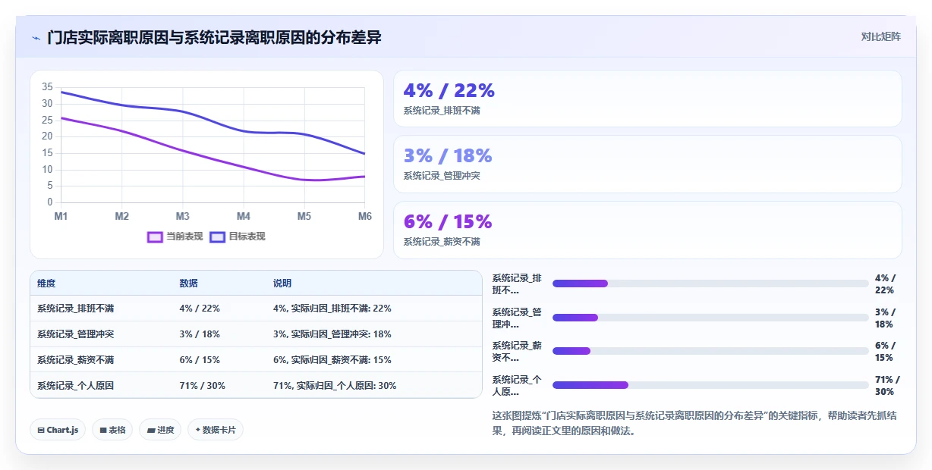Click the 6% / 15% data card value
The image size is (932, 470).
coord(448,221)
